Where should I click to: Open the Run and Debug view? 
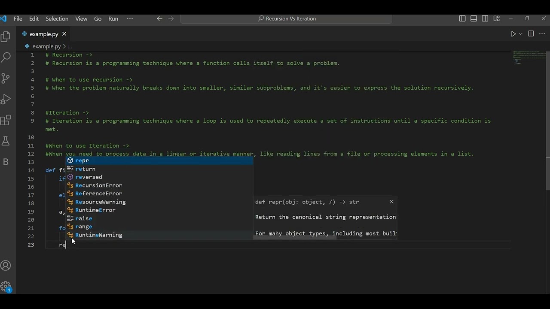click(x=6, y=99)
